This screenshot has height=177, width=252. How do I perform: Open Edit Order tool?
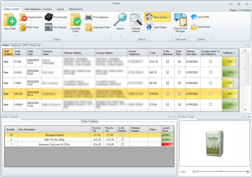click(23, 27)
